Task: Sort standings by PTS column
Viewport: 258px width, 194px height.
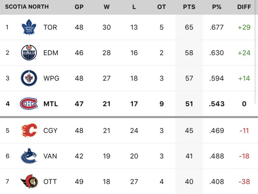Action: tap(189, 7)
